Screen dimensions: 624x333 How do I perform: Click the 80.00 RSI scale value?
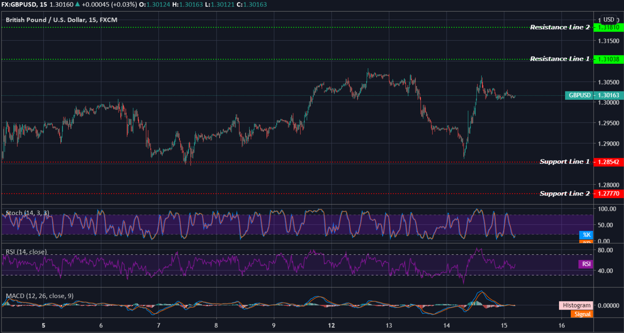click(x=606, y=250)
